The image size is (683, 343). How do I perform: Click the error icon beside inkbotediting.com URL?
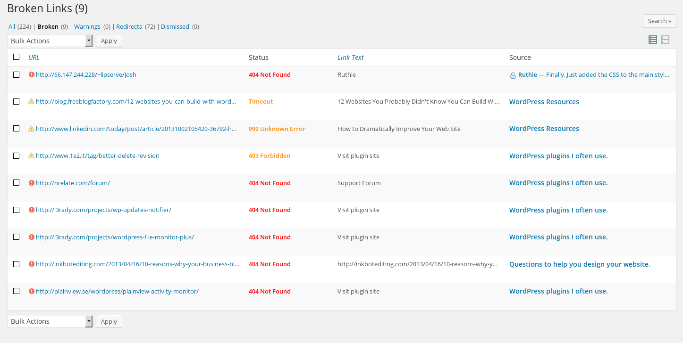click(x=32, y=264)
